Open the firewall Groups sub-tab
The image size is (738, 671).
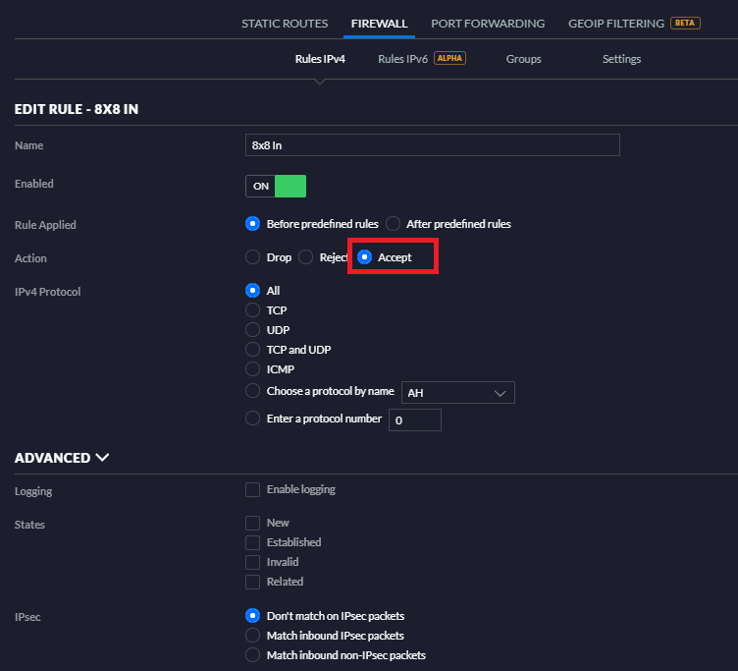tap(523, 59)
